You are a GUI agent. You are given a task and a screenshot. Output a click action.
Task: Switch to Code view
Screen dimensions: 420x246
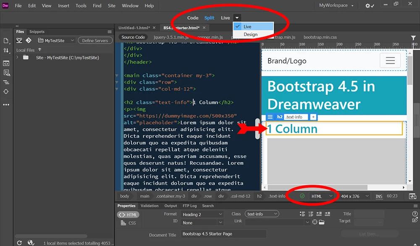[x=193, y=18]
